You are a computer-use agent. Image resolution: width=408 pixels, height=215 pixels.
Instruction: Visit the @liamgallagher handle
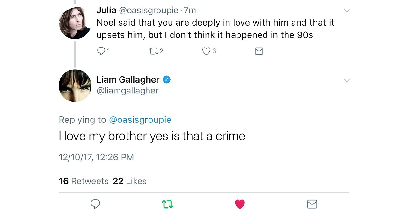[x=127, y=91]
